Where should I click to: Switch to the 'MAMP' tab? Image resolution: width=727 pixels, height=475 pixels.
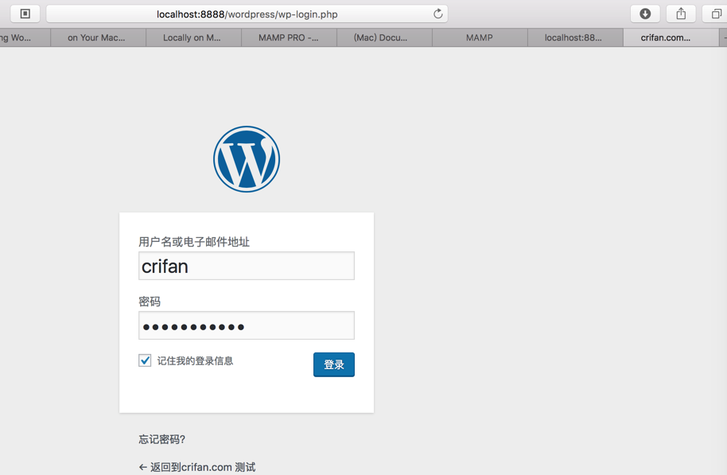pos(480,37)
